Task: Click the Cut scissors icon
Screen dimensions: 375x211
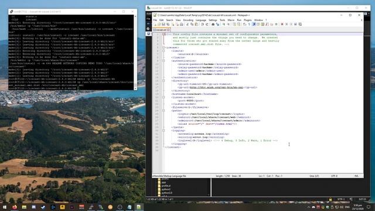Action: click(x=187, y=24)
